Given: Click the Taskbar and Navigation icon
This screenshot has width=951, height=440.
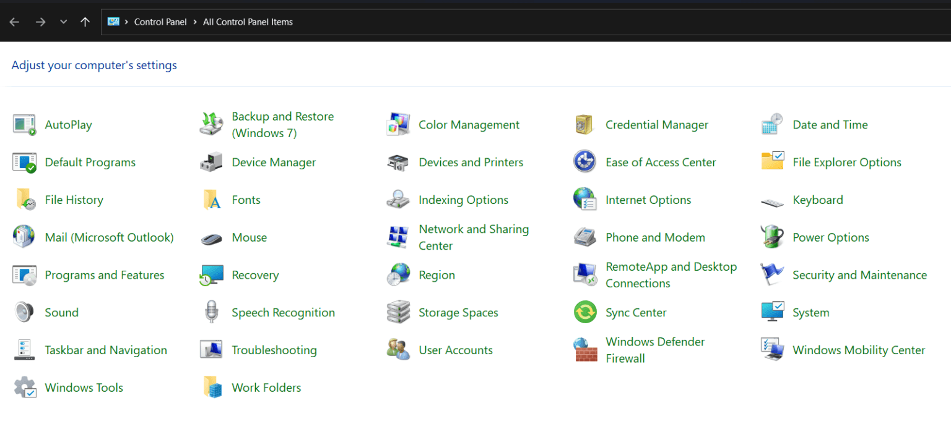Looking at the screenshot, I should click(25, 350).
